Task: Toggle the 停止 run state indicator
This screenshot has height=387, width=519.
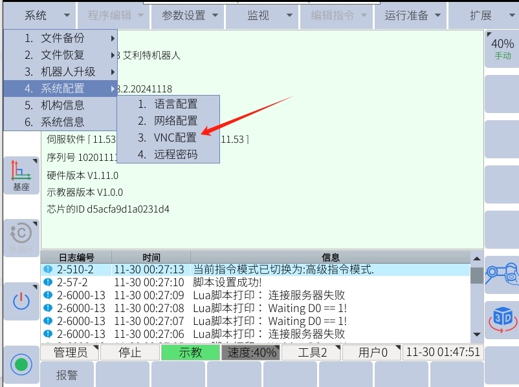Action: tap(129, 353)
